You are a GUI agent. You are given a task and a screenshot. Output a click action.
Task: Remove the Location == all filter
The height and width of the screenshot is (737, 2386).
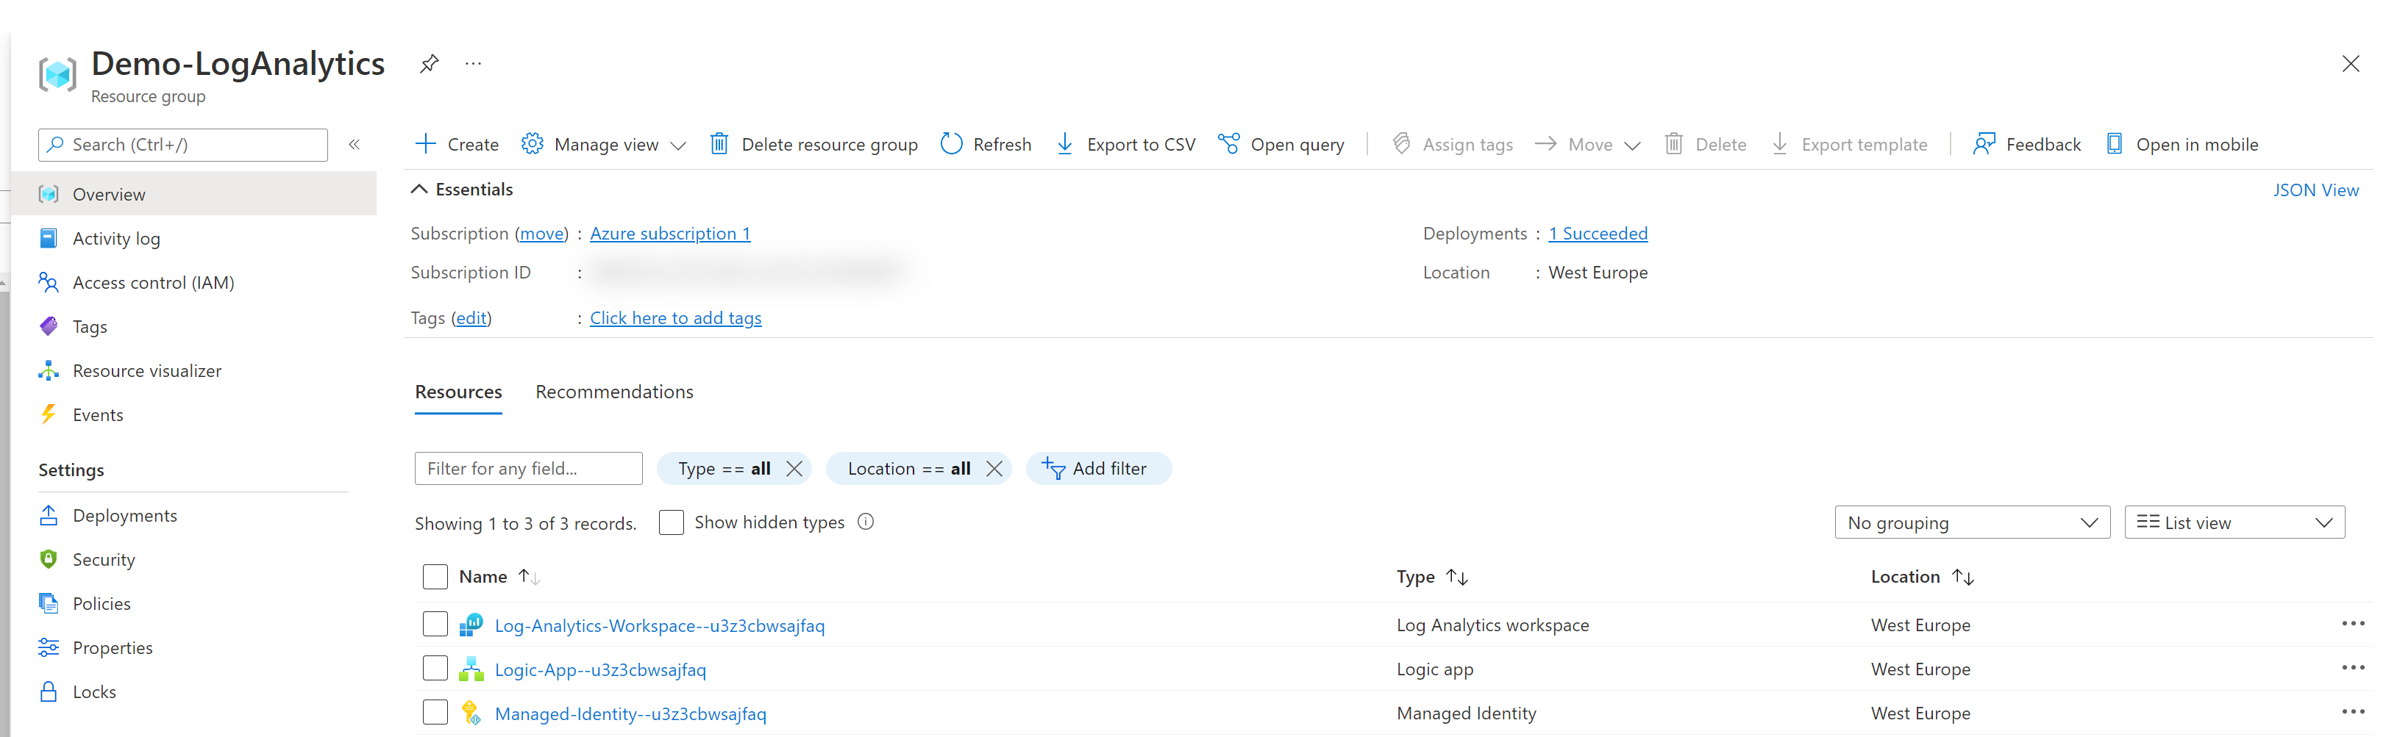(x=994, y=469)
